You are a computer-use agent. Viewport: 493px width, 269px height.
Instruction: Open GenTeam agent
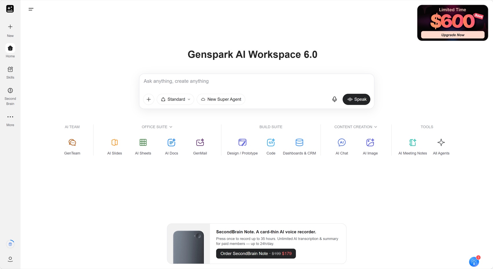72,147
